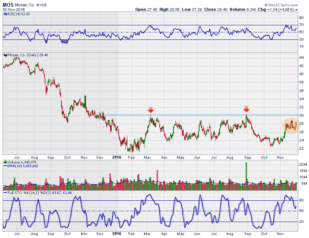Click the volume bars icon beside Volume 6,345,075
Screen dimensions: 309x238
[x=6, y=162]
